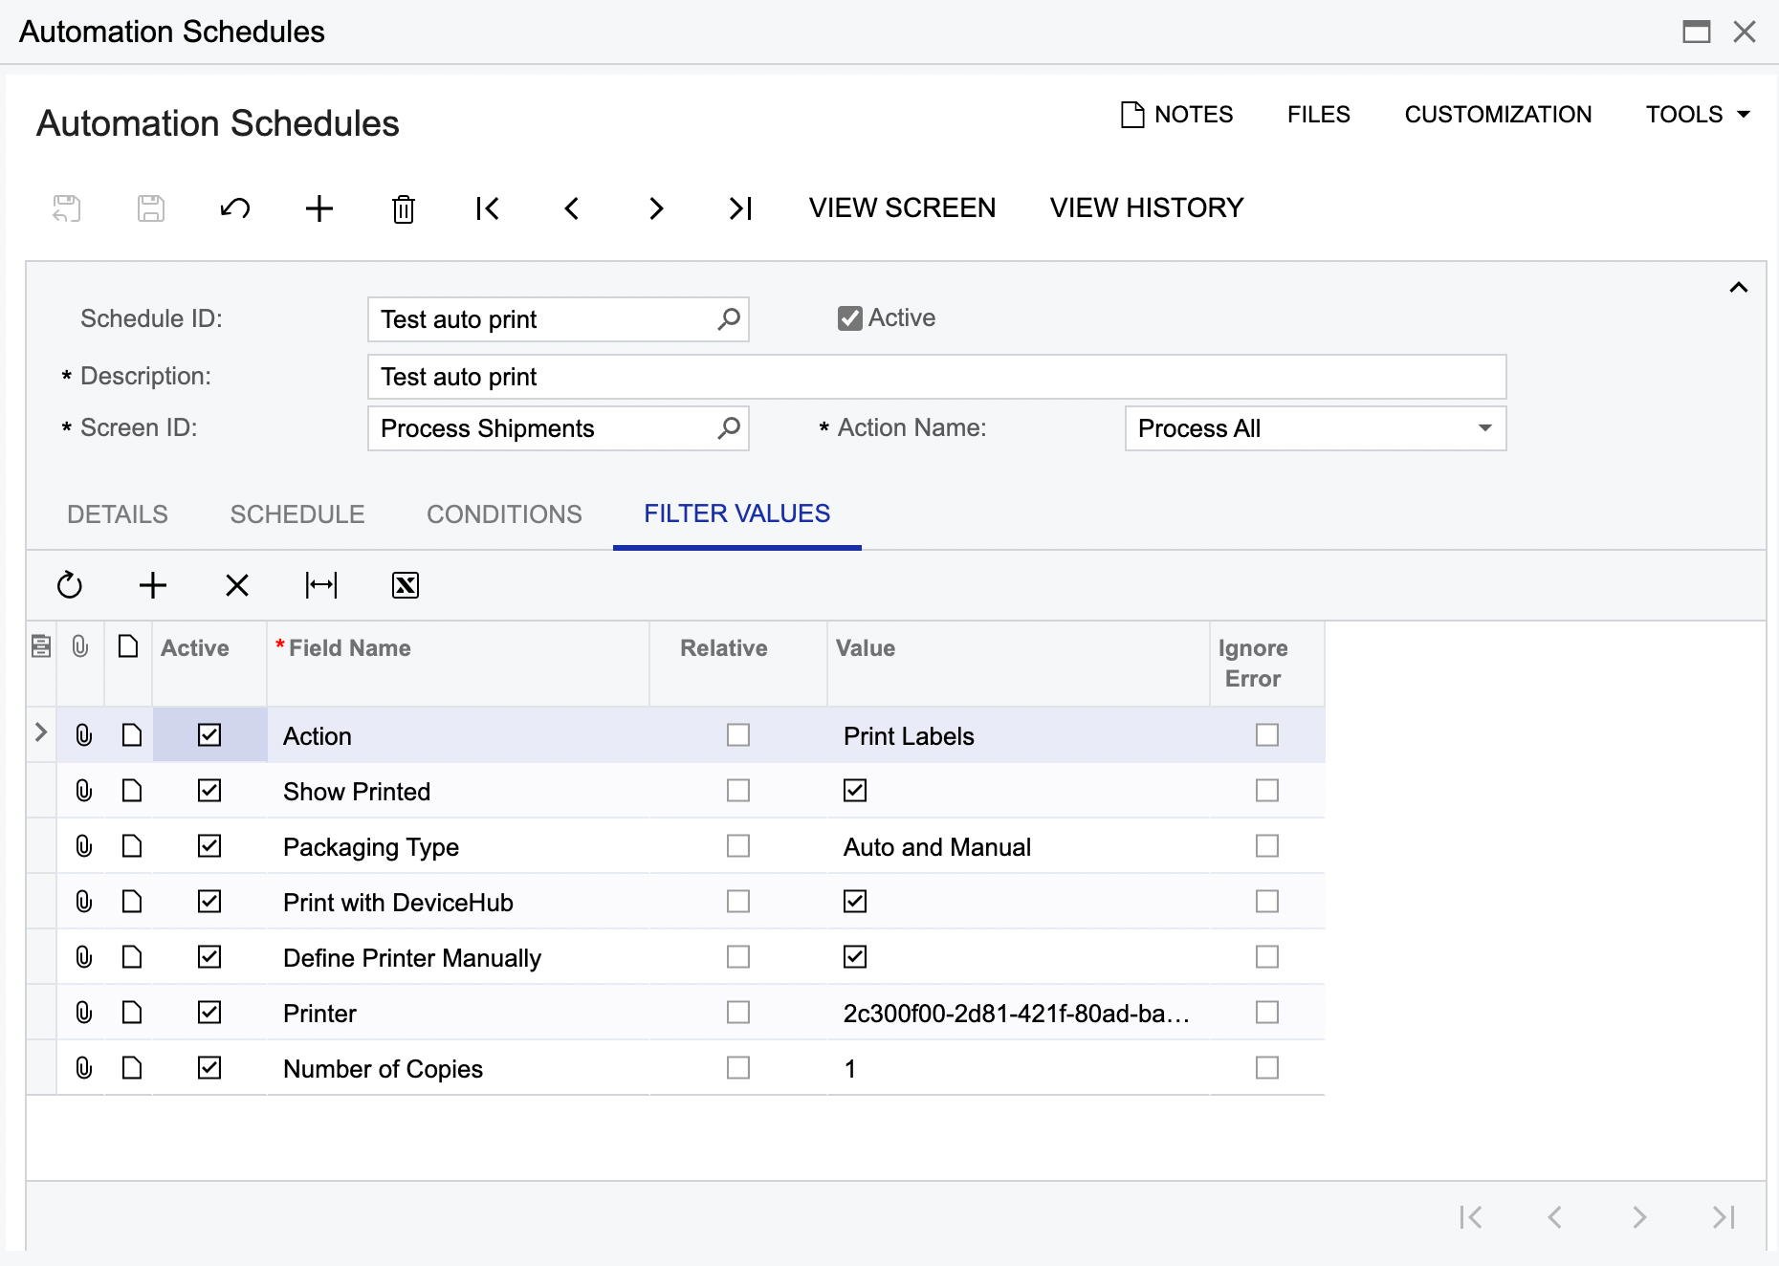Open NOTES for this schedule
Viewport: 1779px width, 1266px height.
[x=1177, y=115]
